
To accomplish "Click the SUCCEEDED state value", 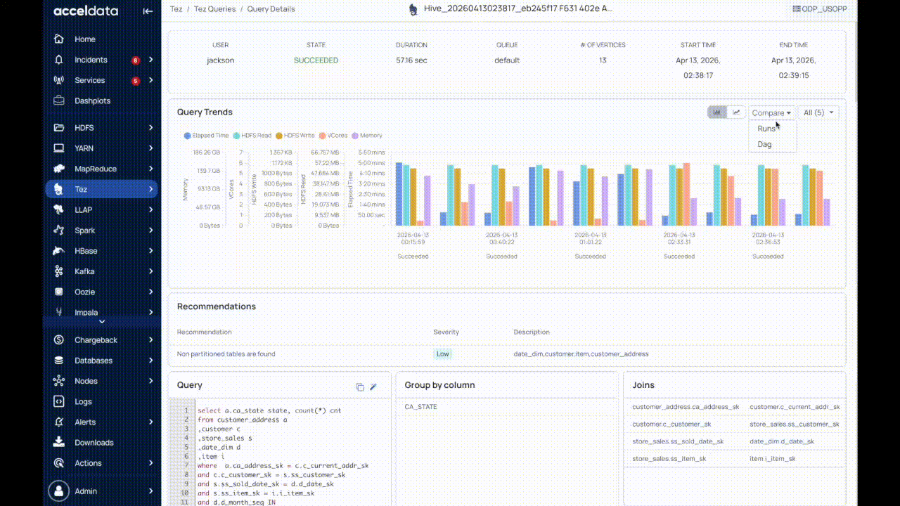I will (316, 60).
